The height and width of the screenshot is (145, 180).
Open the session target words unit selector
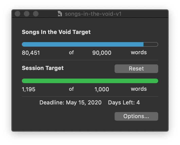139,89
